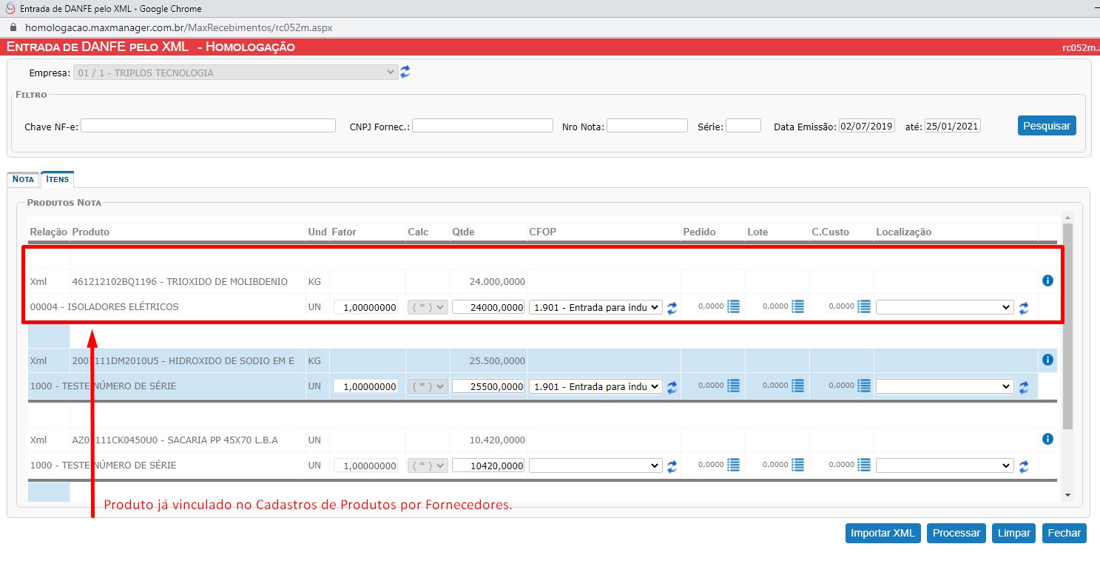Open Pedido list for ISOLADORES ELÉTRICOS row
The height and width of the screenshot is (561, 1100).
(733, 306)
